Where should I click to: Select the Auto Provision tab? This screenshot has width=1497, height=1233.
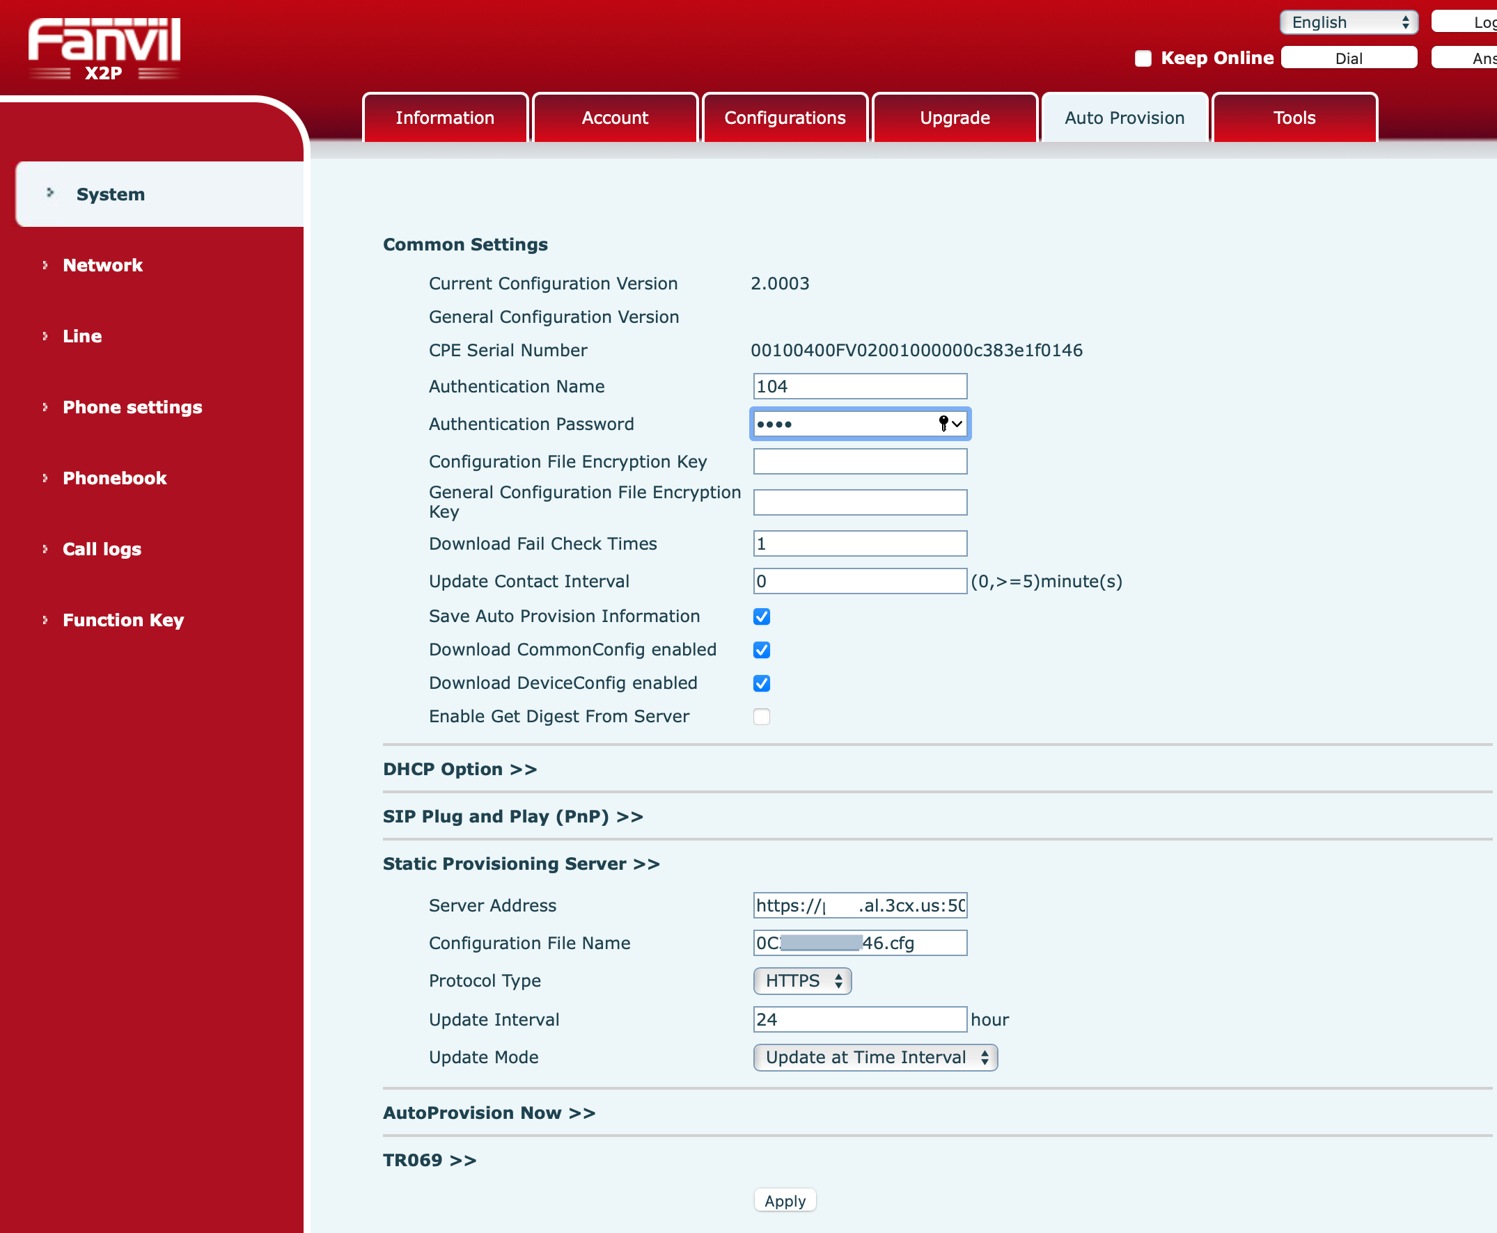click(1124, 118)
